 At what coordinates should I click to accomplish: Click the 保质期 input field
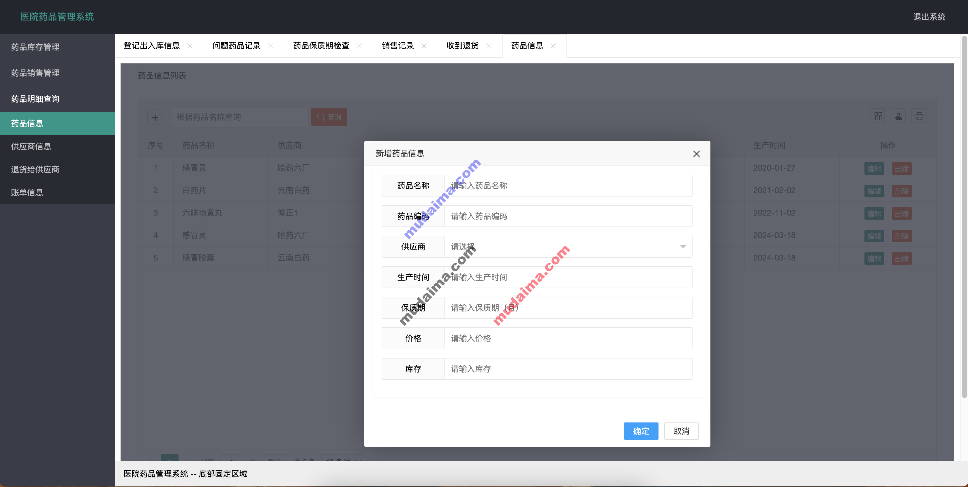pyautogui.click(x=568, y=308)
